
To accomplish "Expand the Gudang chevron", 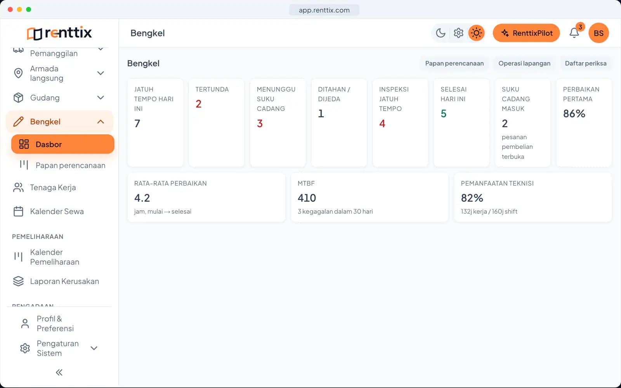I will point(101,98).
